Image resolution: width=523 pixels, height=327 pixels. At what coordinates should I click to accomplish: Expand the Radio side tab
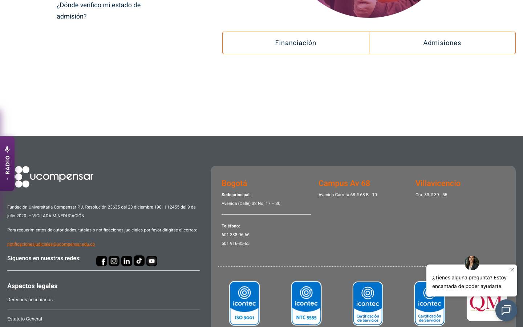click(x=7, y=163)
